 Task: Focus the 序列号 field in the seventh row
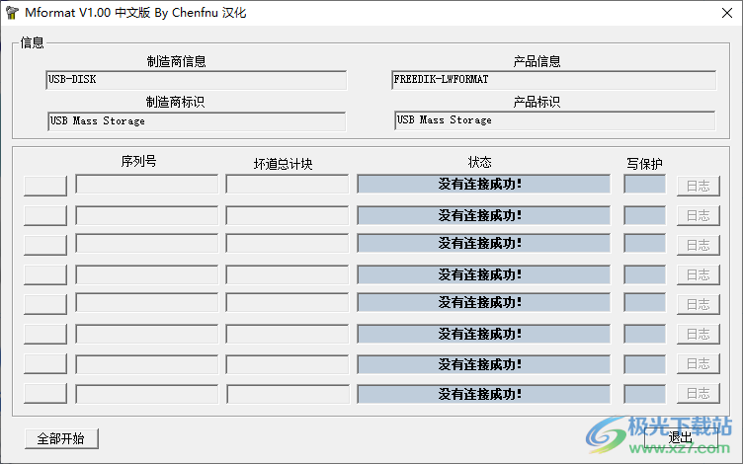click(147, 364)
